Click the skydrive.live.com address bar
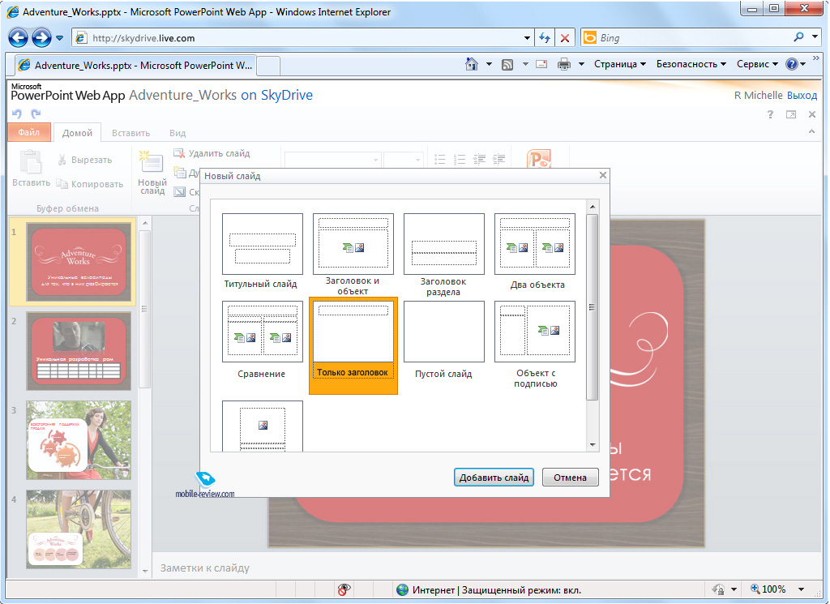 (x=302, y=38)
